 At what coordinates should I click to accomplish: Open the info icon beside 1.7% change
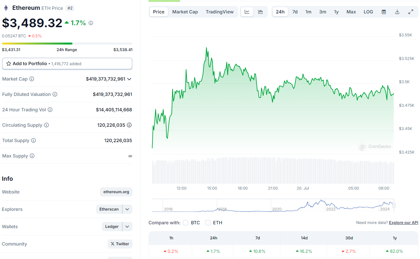pyautogui.click(x=91, y=23)
